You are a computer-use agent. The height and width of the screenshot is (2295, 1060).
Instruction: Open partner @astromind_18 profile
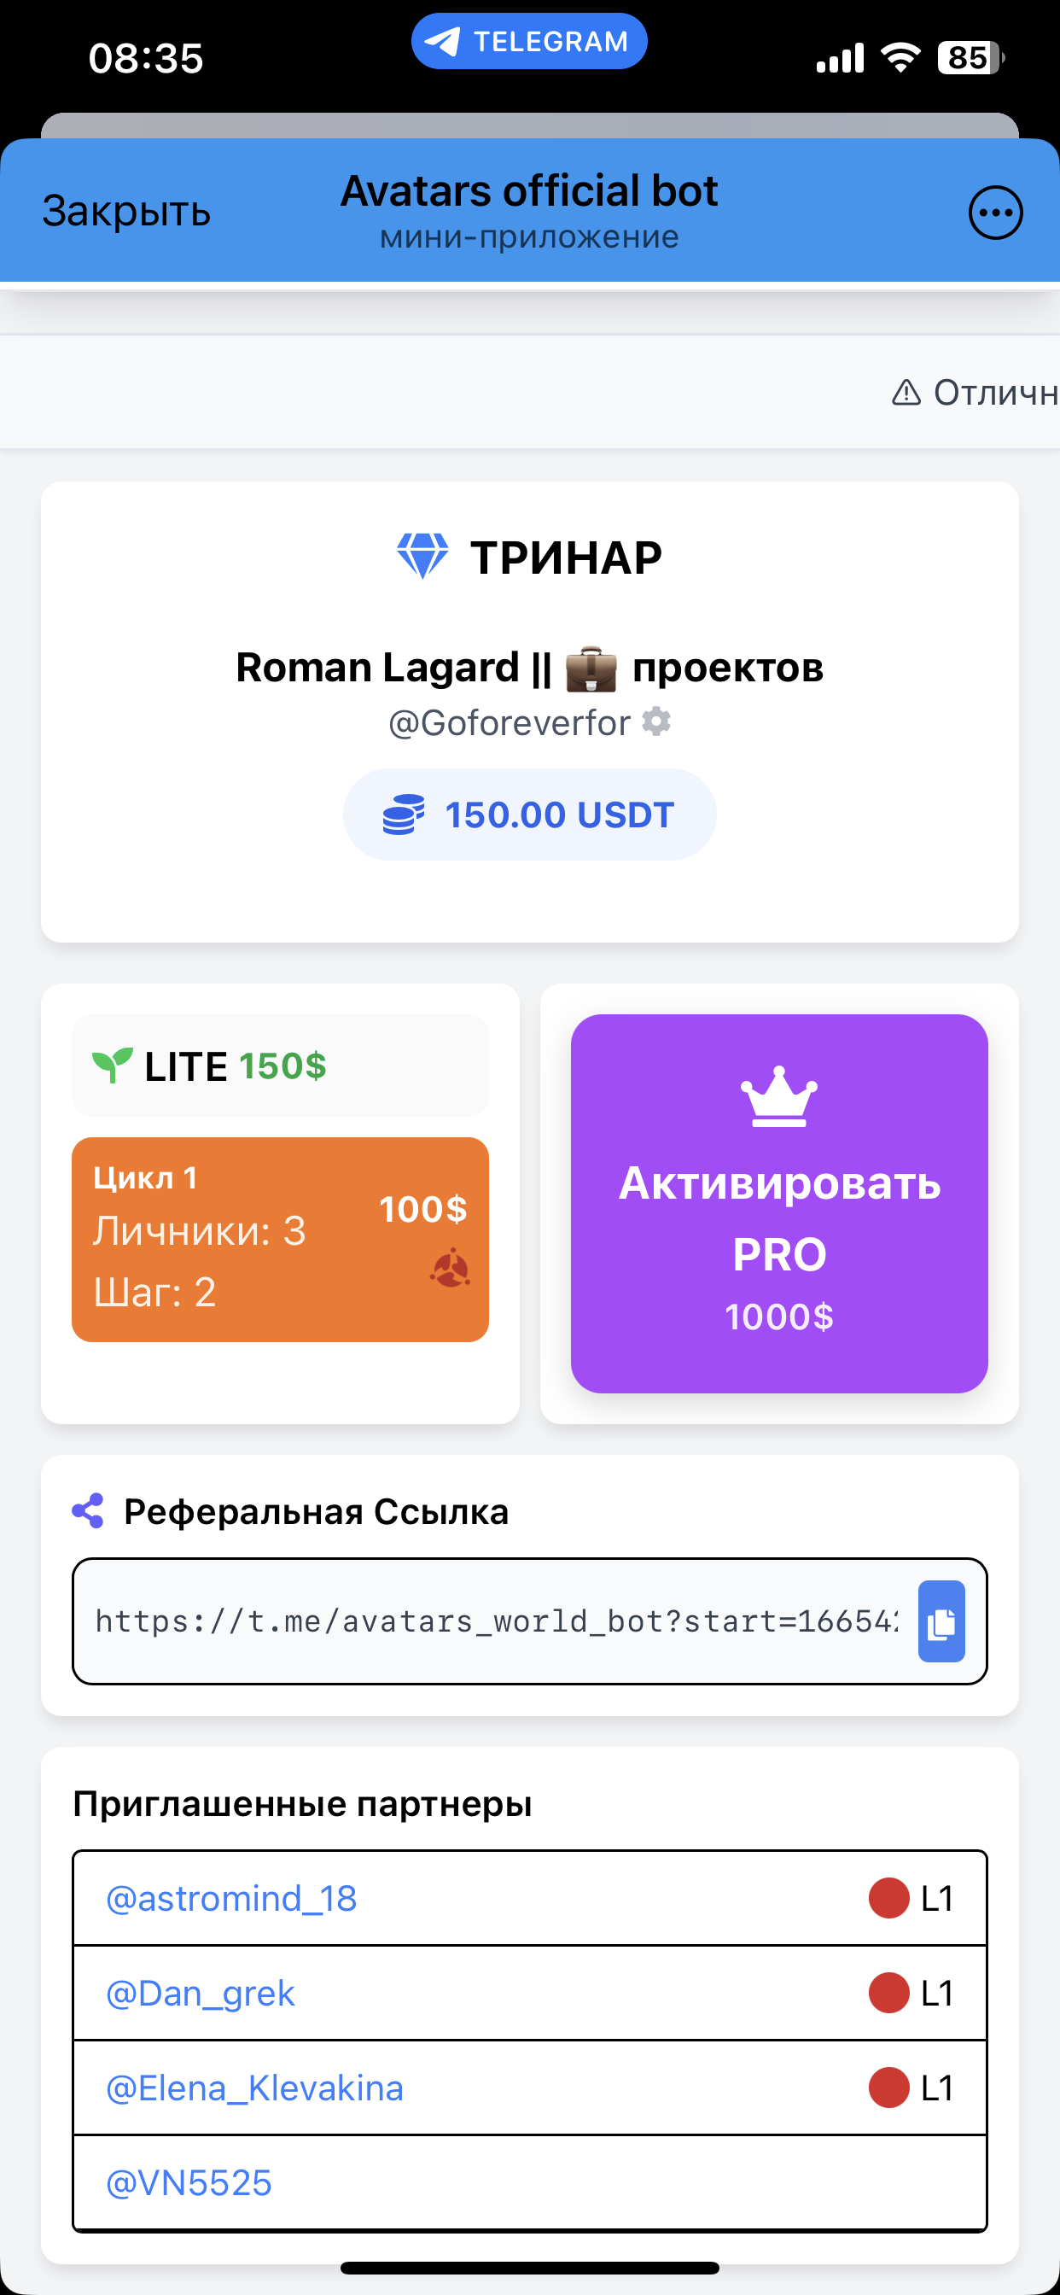(231, 1899)
